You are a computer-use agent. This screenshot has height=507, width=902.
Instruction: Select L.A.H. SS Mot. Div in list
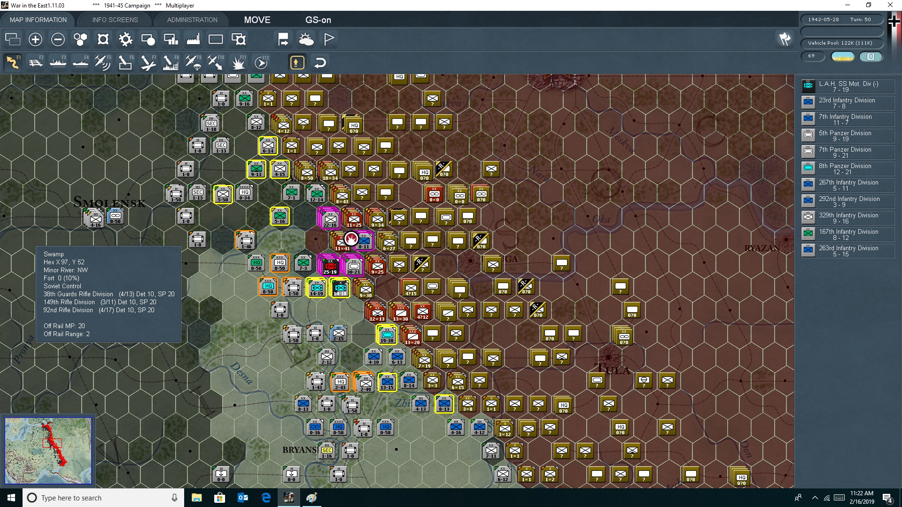click(848, 87)
